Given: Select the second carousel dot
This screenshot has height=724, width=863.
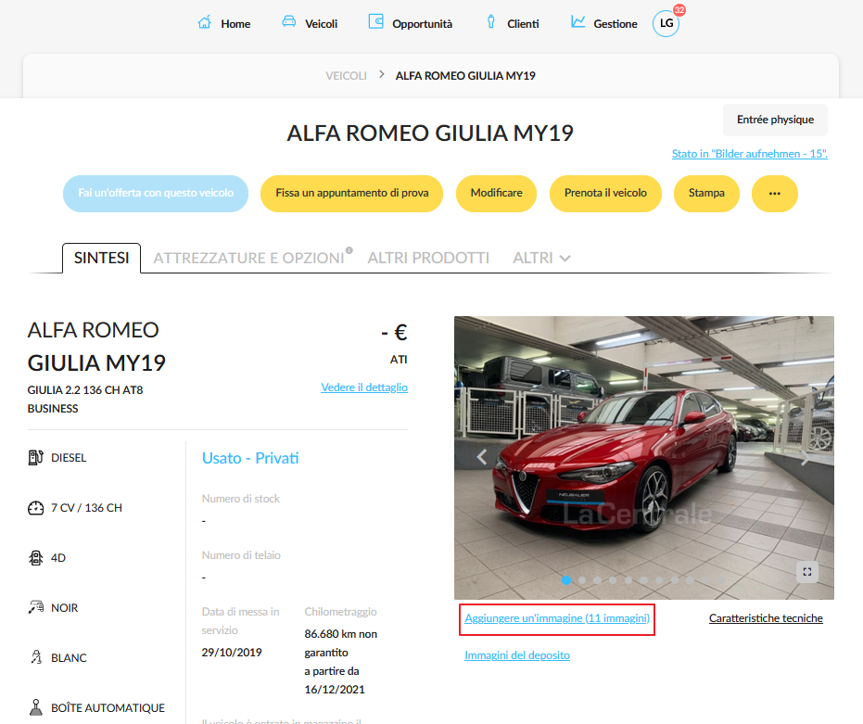Looking at the screenshot, I should click(x=582, y=579).
